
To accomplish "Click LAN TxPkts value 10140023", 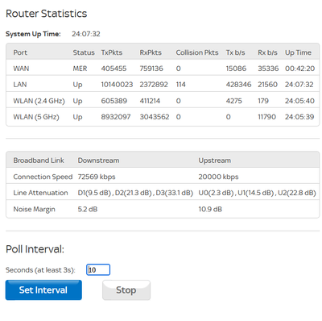I will (x=117, y=85).
